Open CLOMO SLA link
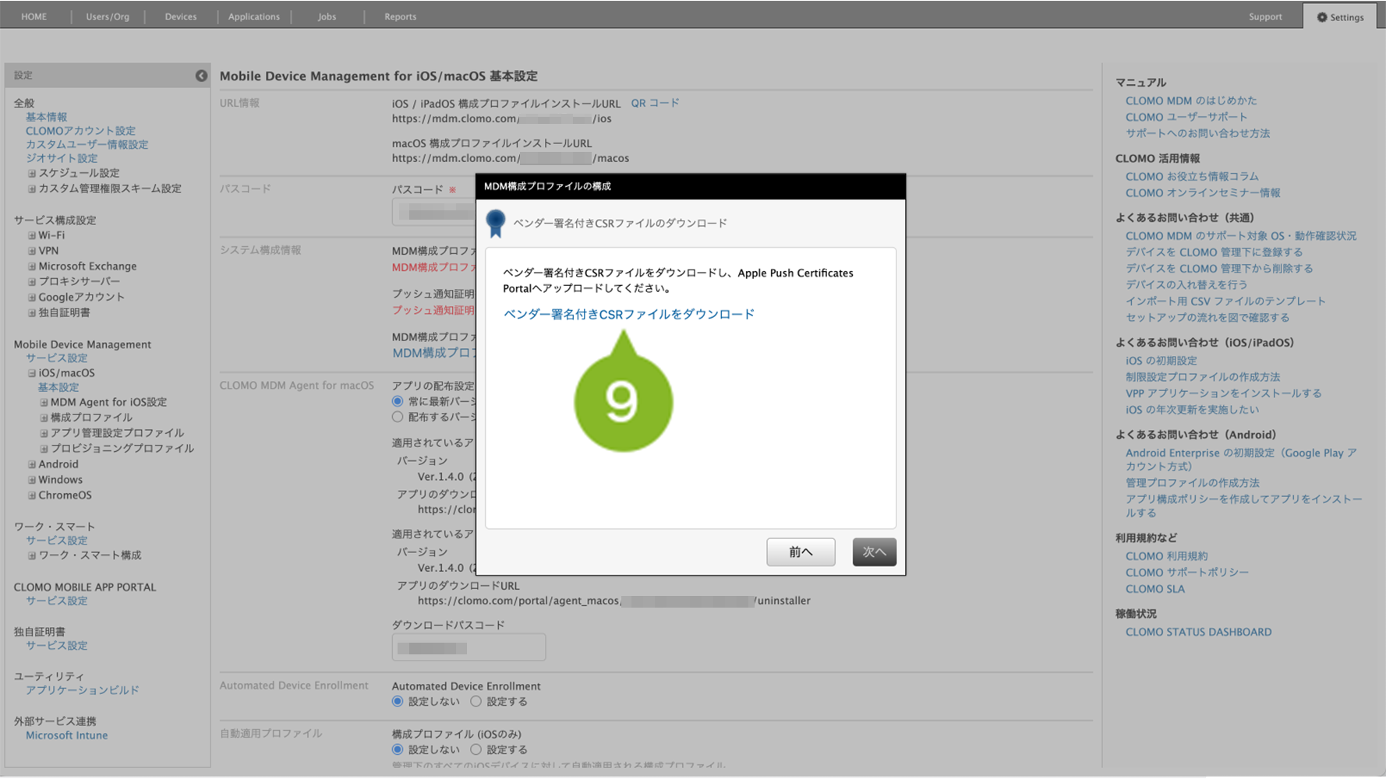 pyautogui.click(x=1154, y=589)
